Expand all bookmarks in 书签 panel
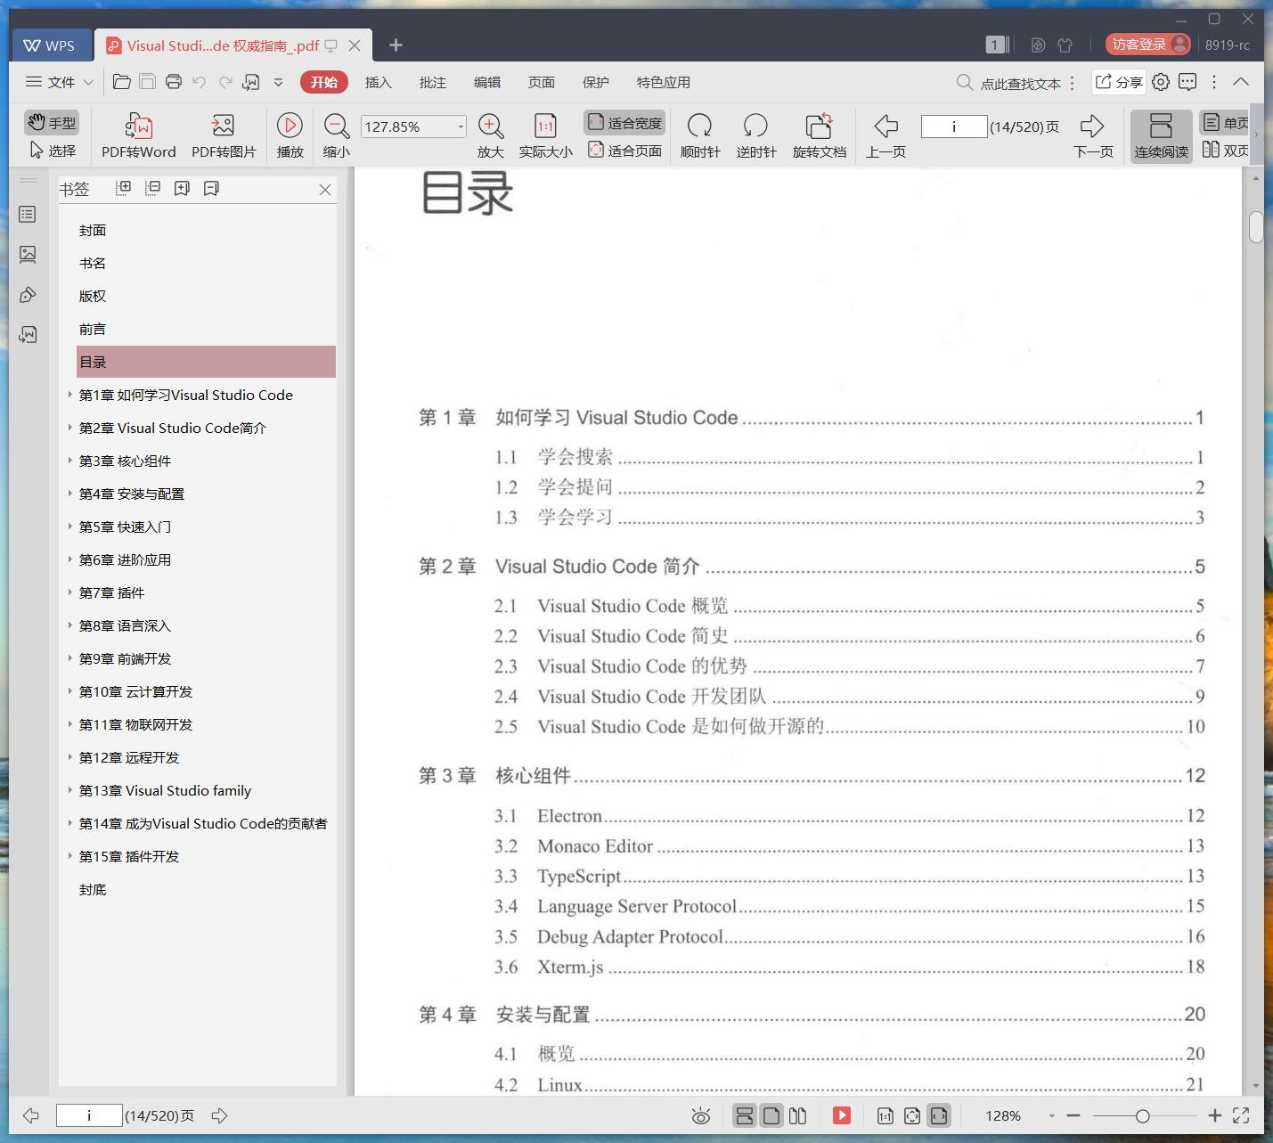 [123, 188]
